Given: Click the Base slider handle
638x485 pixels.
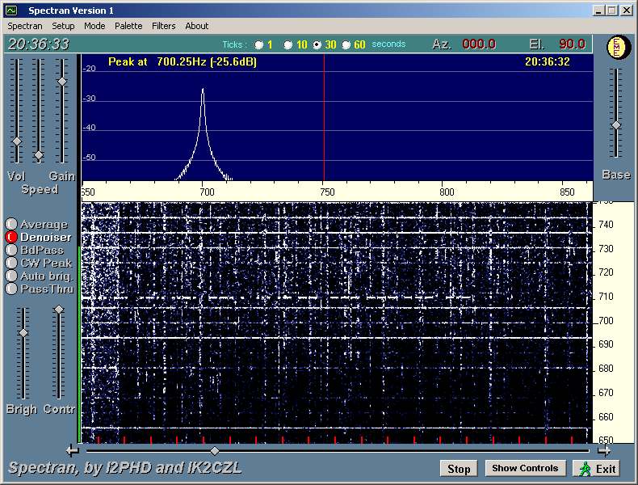Looking at the screenshot, I should coord(616,125).
